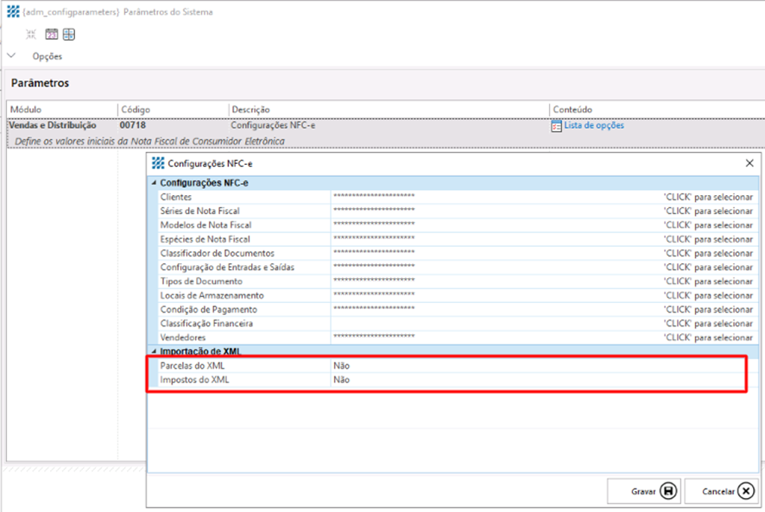This screenshot has height=512, width=765.
Task: Collapse the Configurações NFC-e group header
Action: [155, 183]
